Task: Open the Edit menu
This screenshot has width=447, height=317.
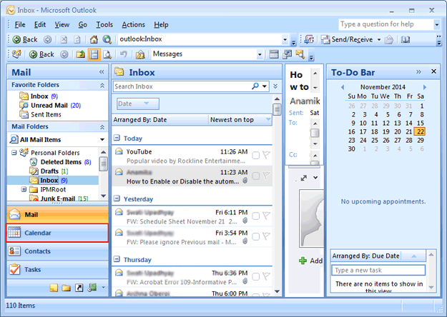Action: 40,25
